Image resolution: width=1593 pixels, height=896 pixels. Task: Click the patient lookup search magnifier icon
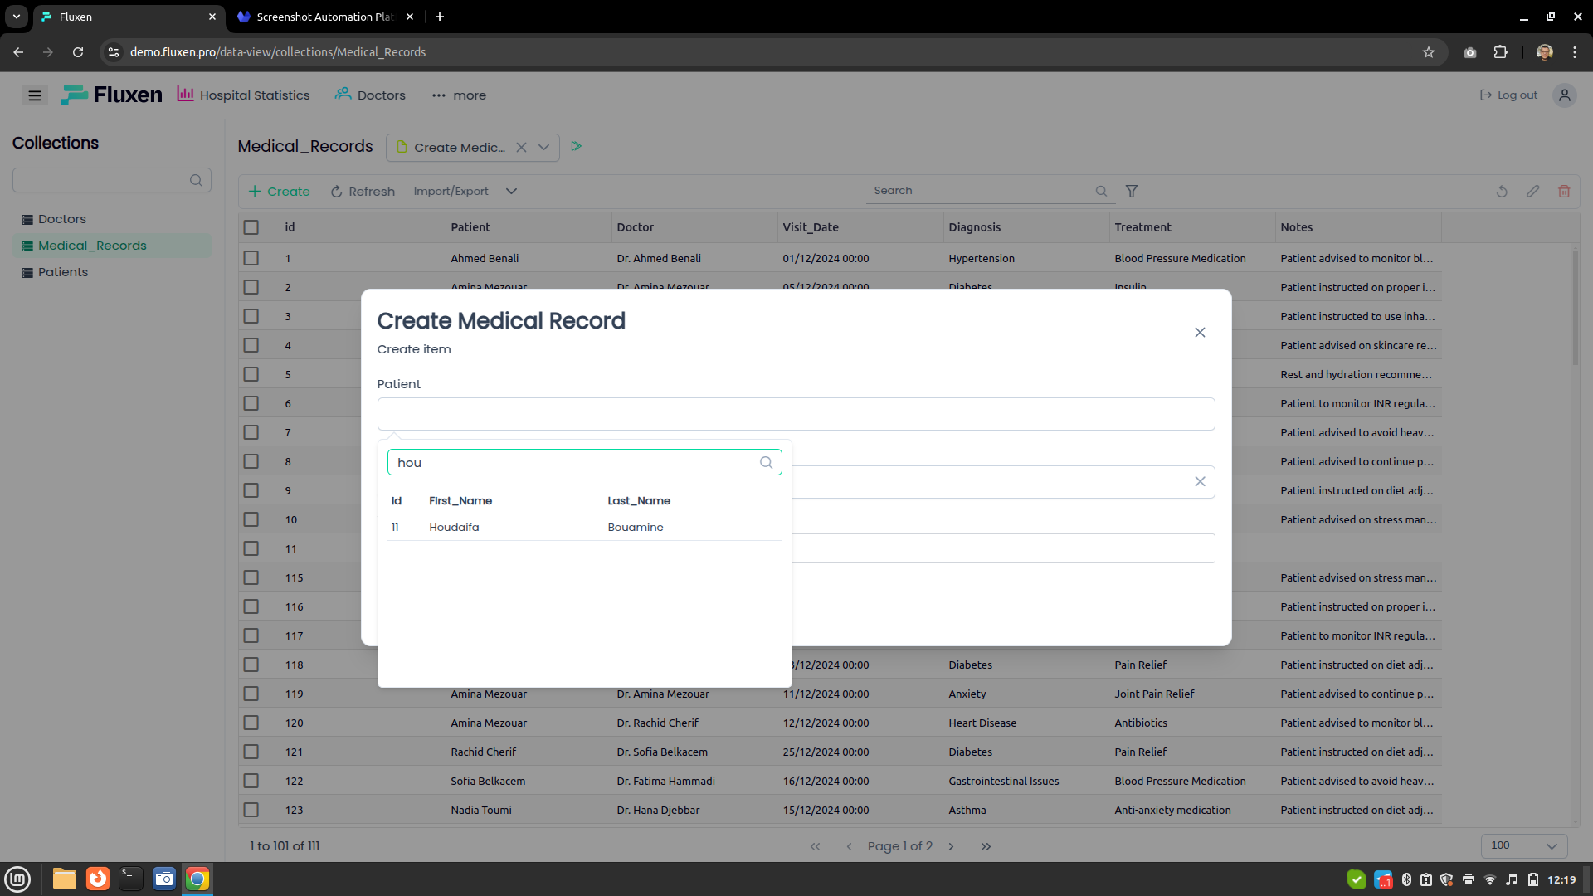pyautogui.click(x=766, y=463)
